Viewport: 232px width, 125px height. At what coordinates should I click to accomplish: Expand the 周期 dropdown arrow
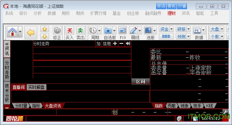point(100,30)
